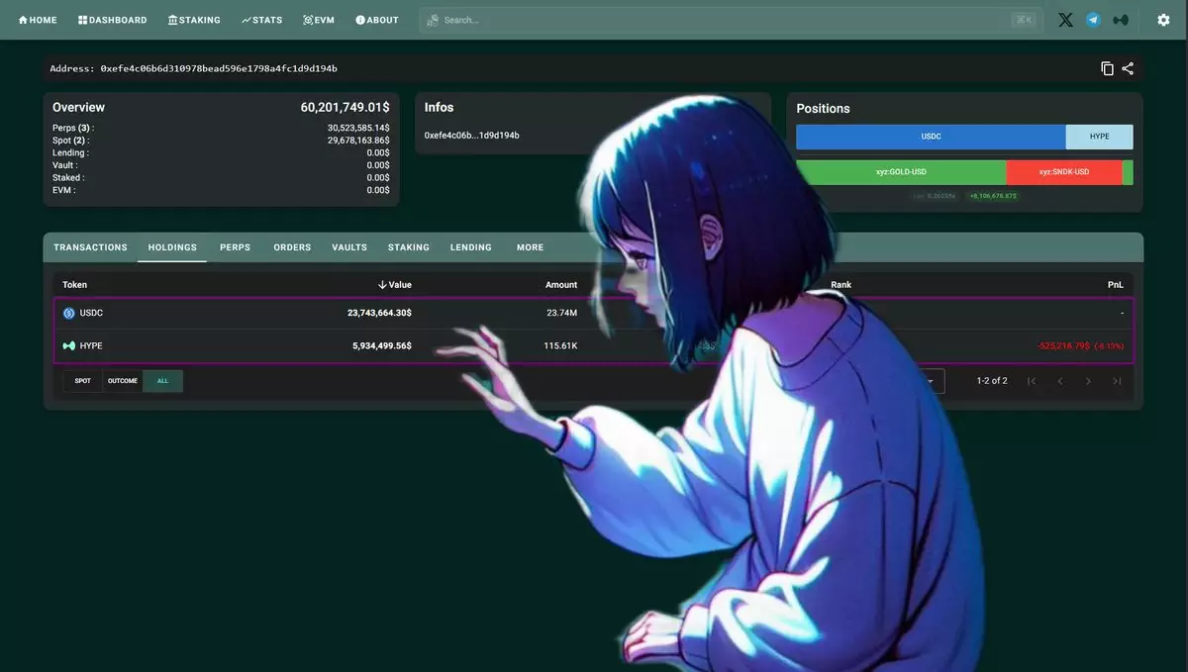Click Perps value 30,523,585.14$
1188x672 pixels.
(358, 128)
